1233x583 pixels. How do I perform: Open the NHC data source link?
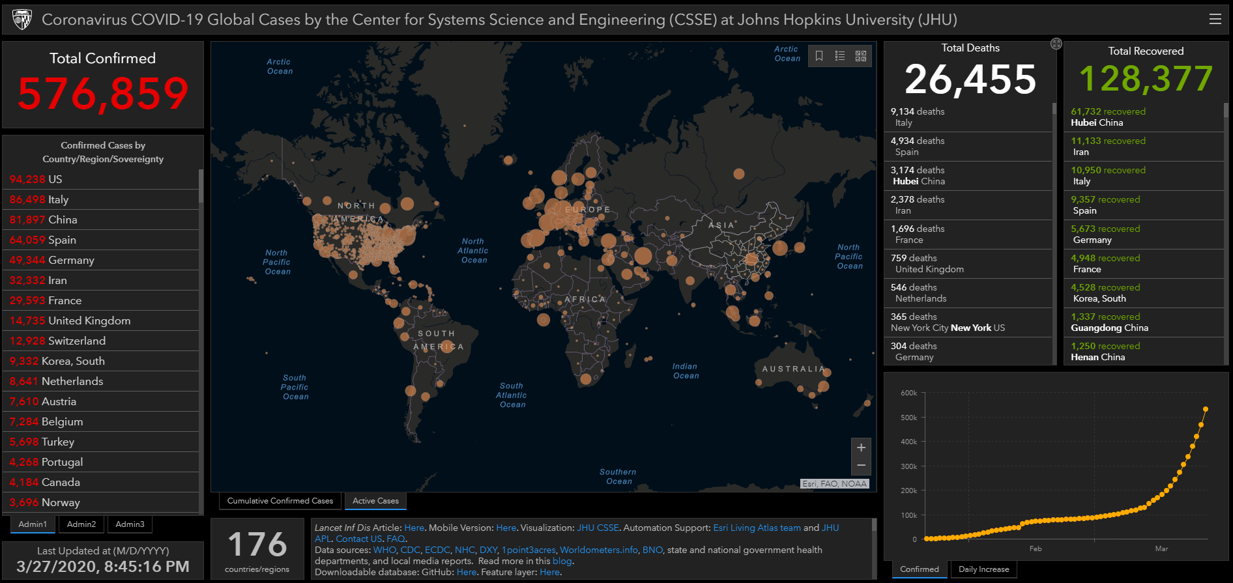[x=465, y=550]
